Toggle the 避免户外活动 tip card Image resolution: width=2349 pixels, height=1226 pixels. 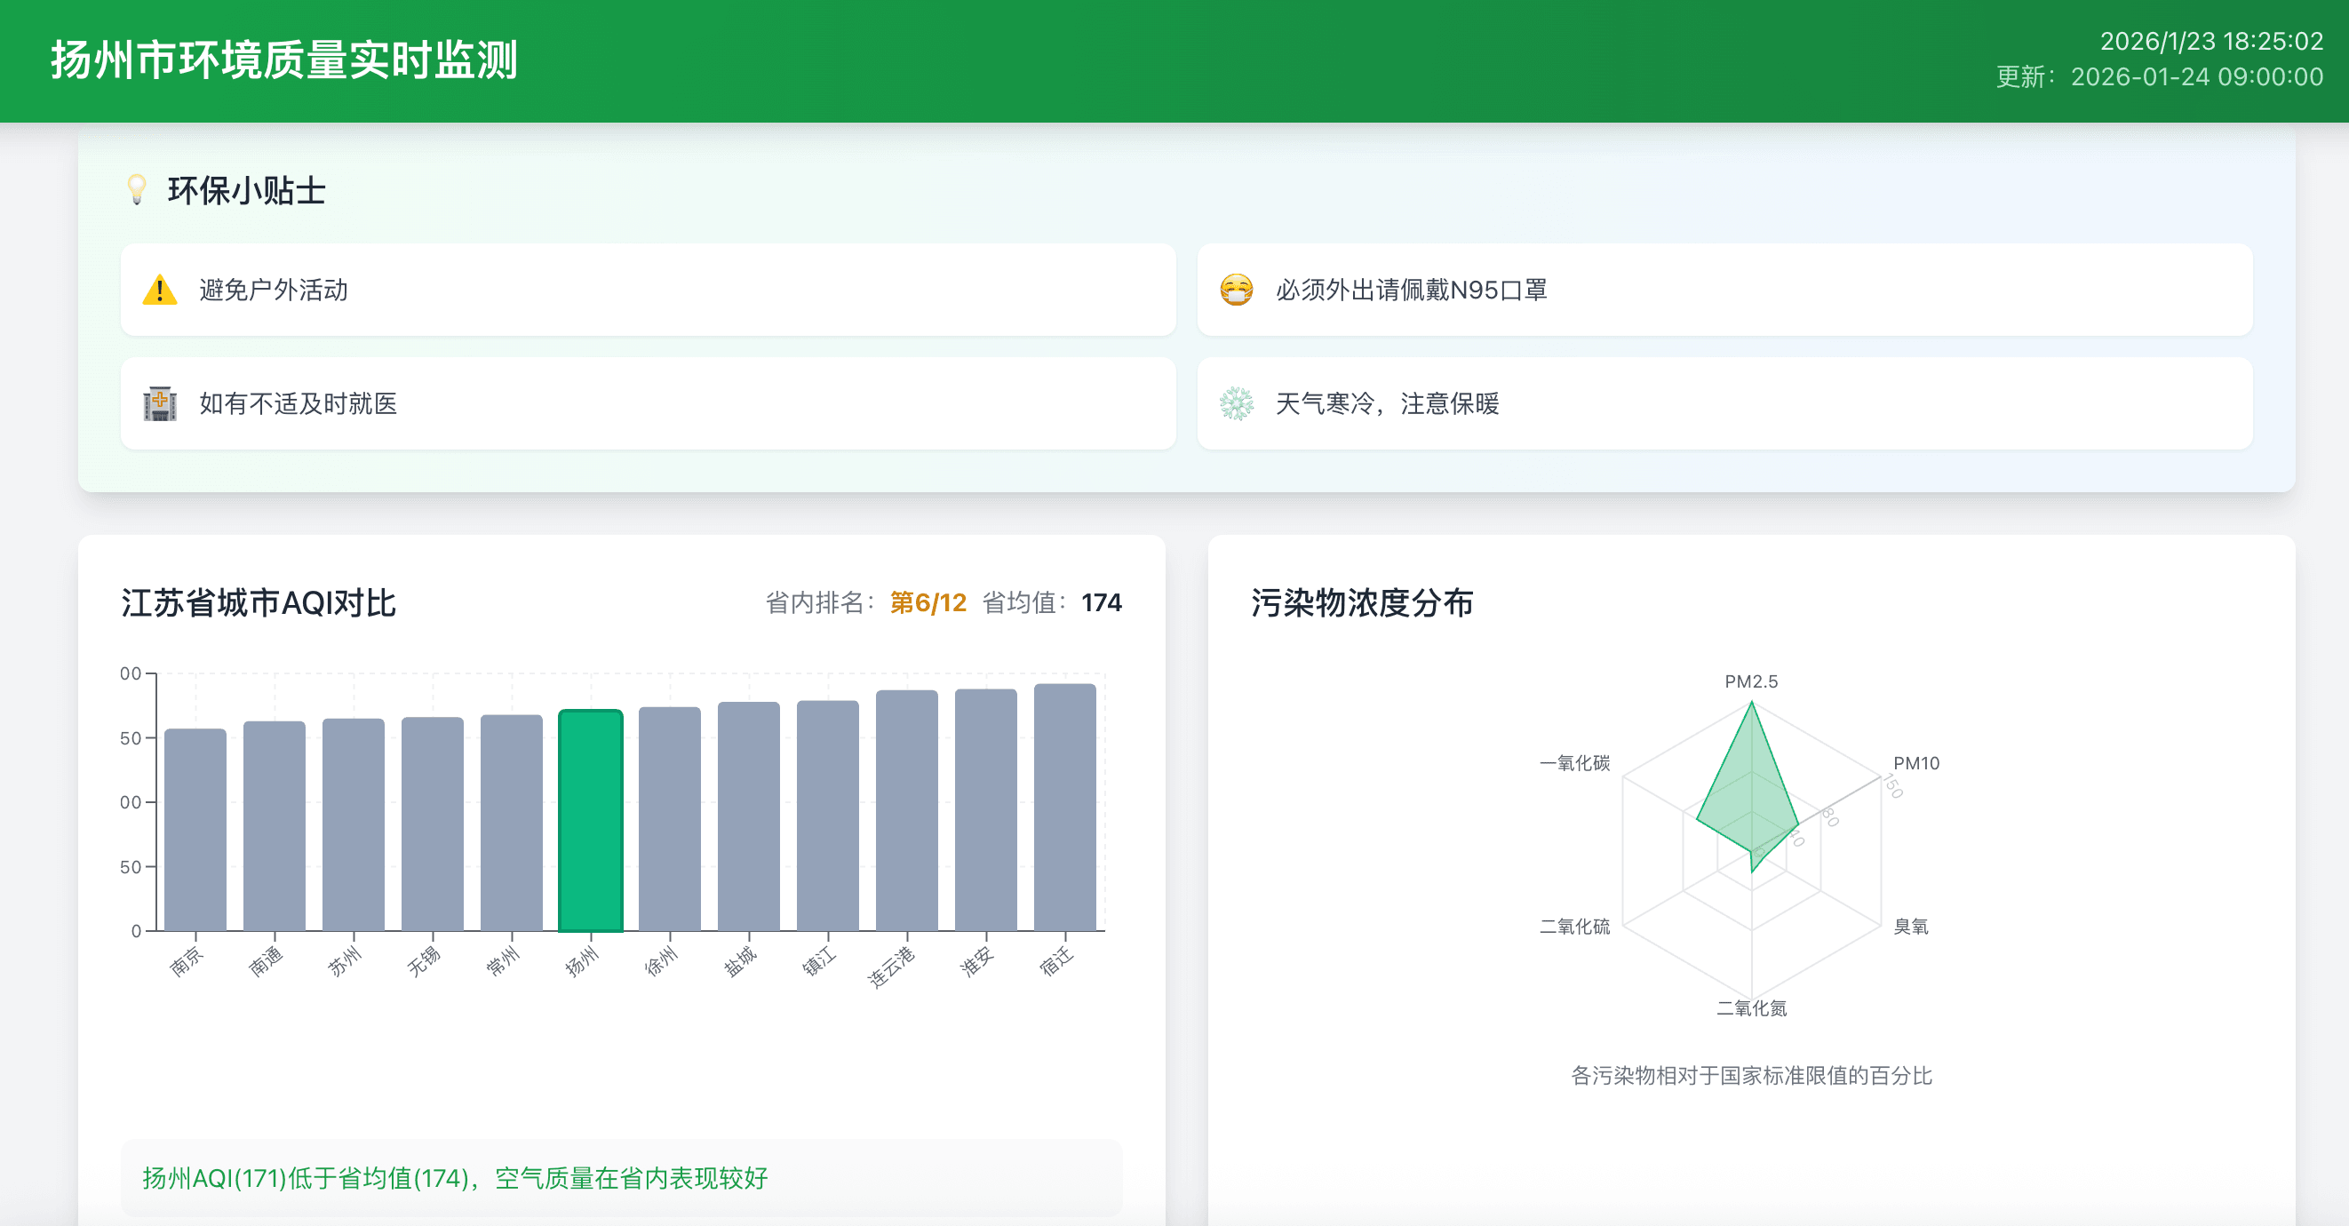[x=649, y=290]
